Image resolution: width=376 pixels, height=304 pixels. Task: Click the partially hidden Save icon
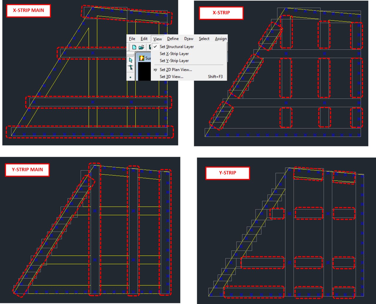point(150,47)
